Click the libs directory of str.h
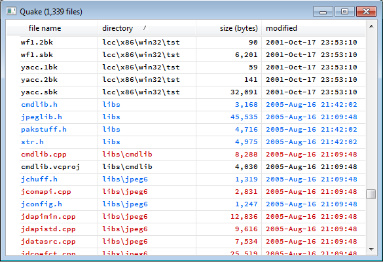Image resolution: width=383 pixels, height=262 pixels. click(x=111, y=142)
